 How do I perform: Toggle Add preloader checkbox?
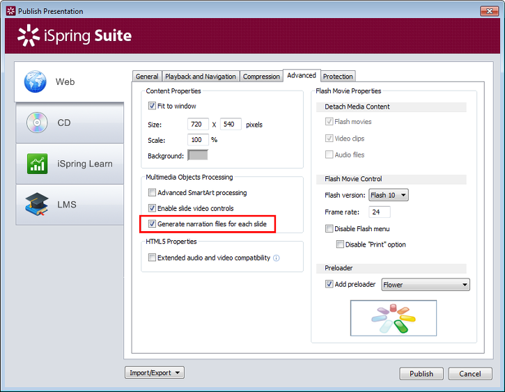329,284
